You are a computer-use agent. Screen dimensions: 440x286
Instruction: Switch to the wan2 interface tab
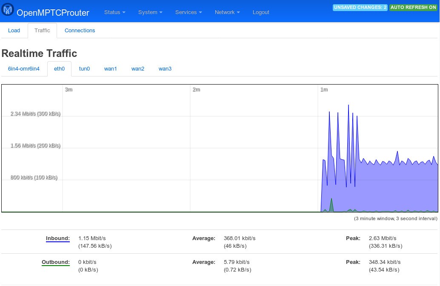138,69
